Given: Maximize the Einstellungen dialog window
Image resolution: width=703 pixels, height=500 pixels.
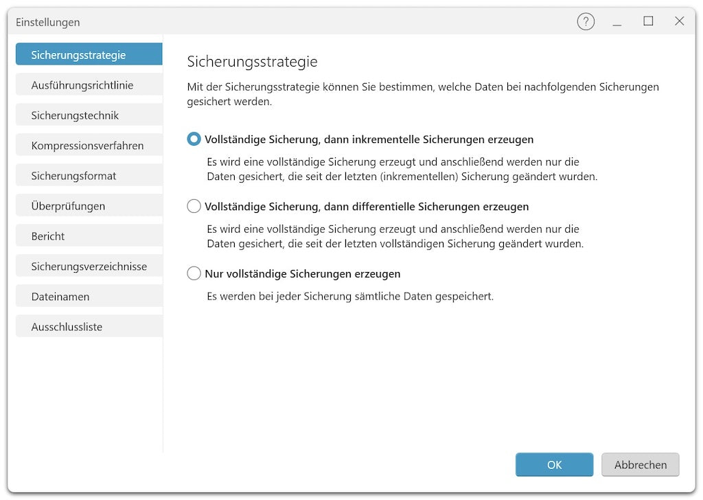Looking at the screenshot, I should click(648, 22).
